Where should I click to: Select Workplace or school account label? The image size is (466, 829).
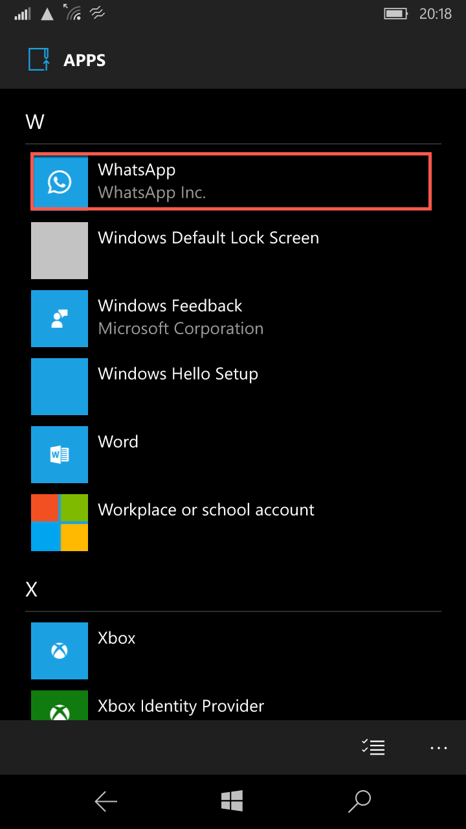206,510
